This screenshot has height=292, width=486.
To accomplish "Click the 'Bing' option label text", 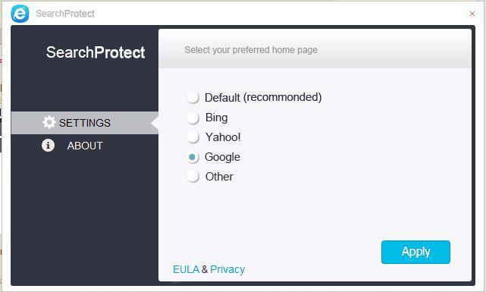I will point(216,118).
